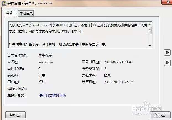The image size is (172, 120).
Task: Click the source value wwbizsrv
Action: pos(46,62)
